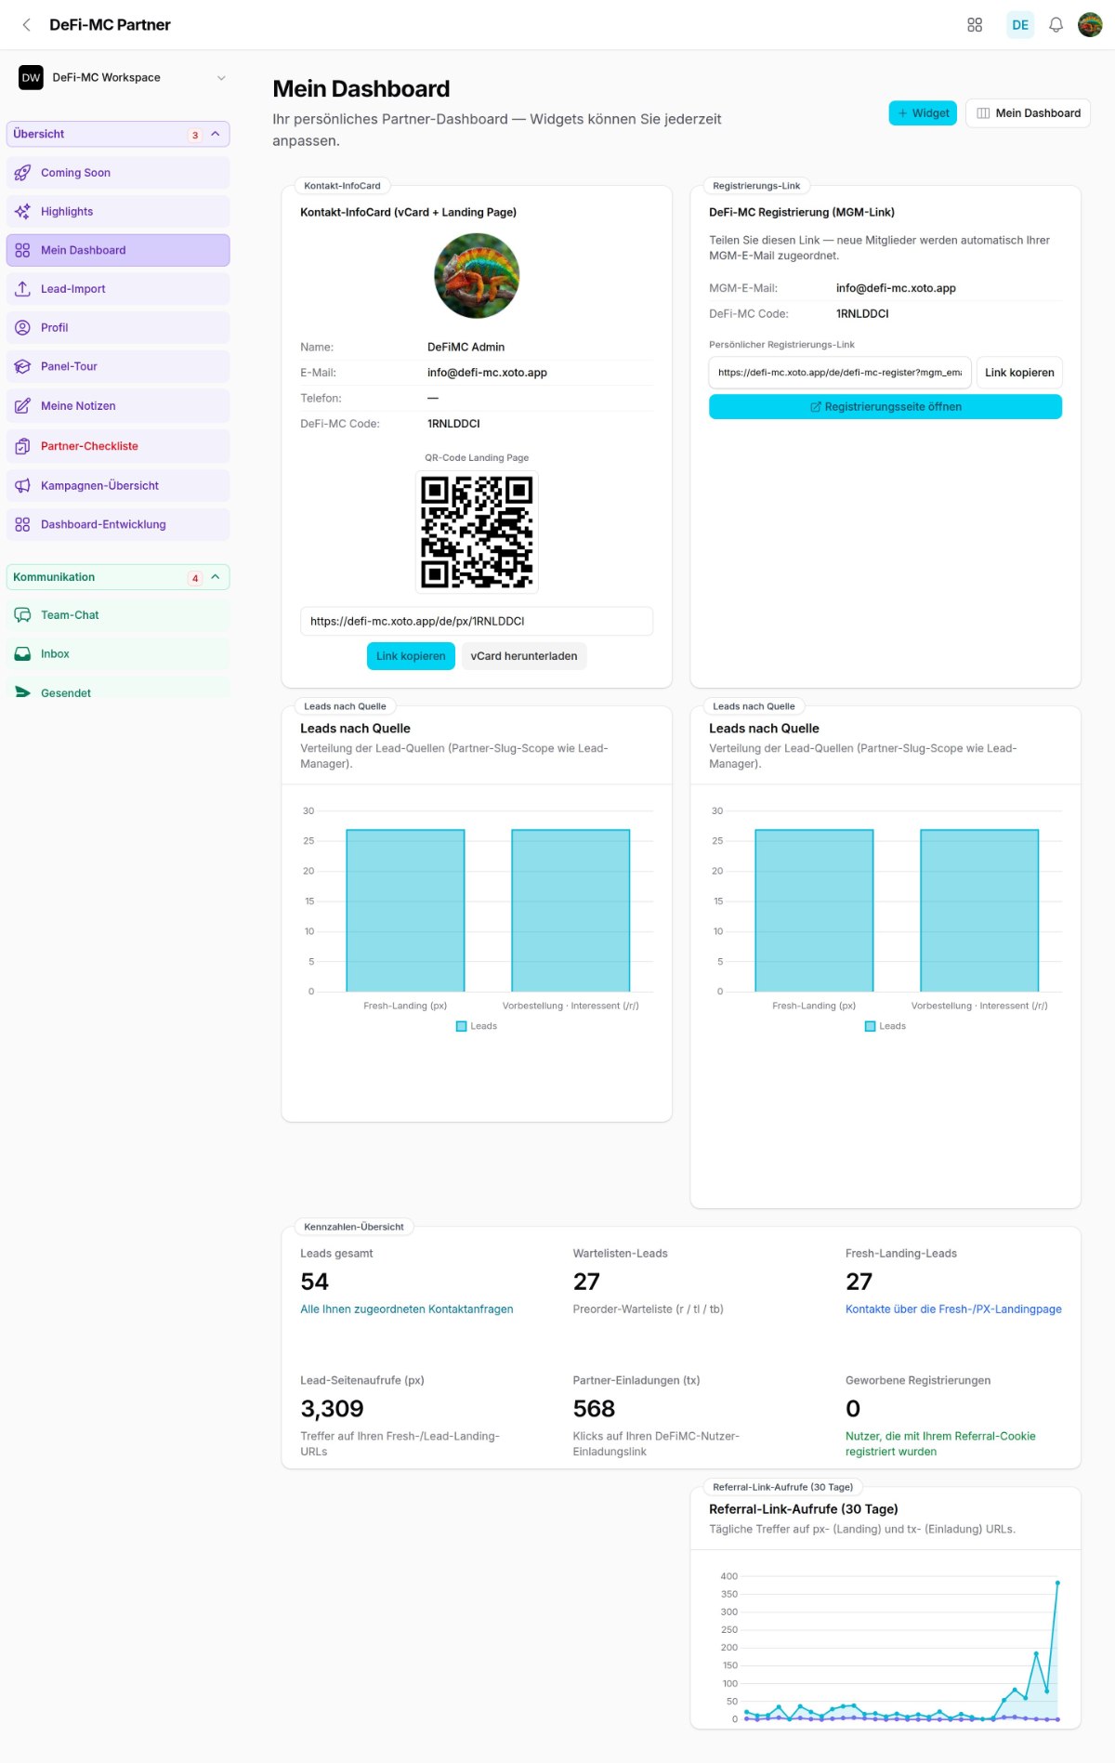The height and width of the screenshot is (1763, 1115).
Task: Open Kontakte über die Fresh-/PX-Landingpage link
Action: [953, 1309]
